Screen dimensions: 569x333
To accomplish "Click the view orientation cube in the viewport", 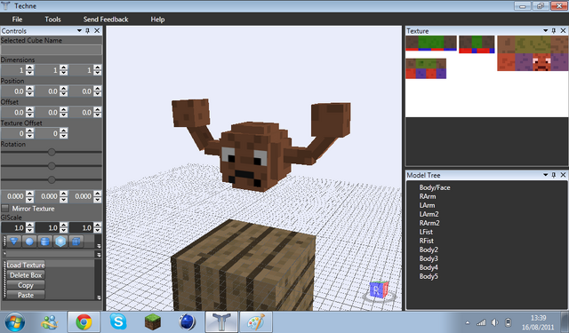I will coord(380,290).
